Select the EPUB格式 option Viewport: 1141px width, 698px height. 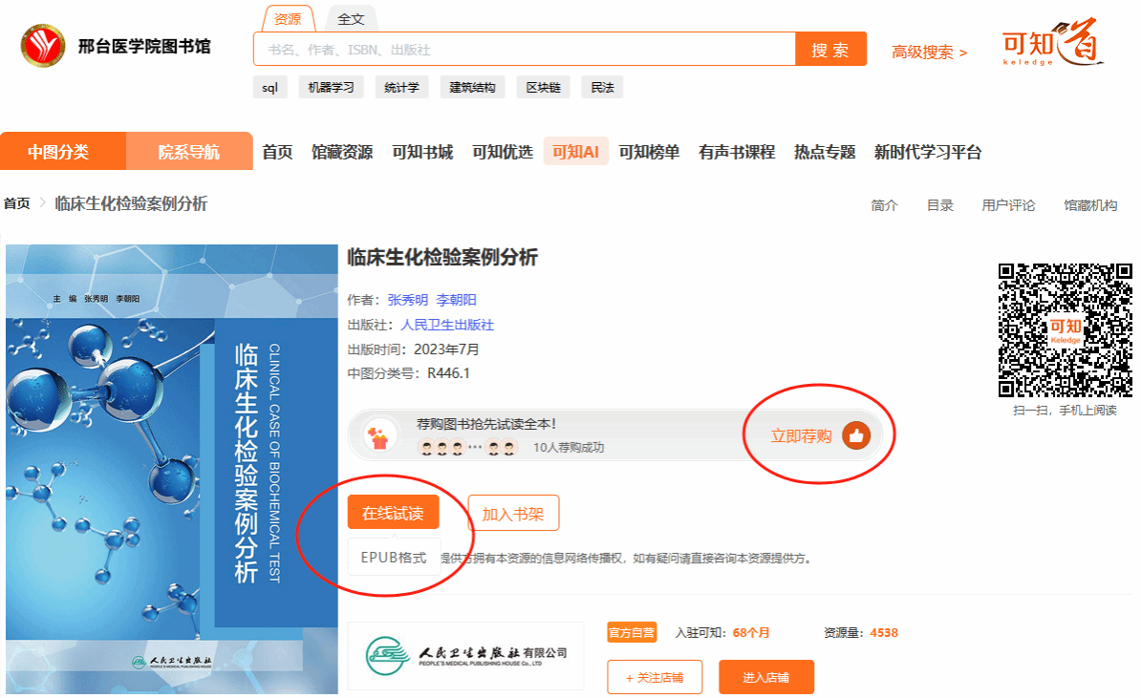[x=394, y=557]
